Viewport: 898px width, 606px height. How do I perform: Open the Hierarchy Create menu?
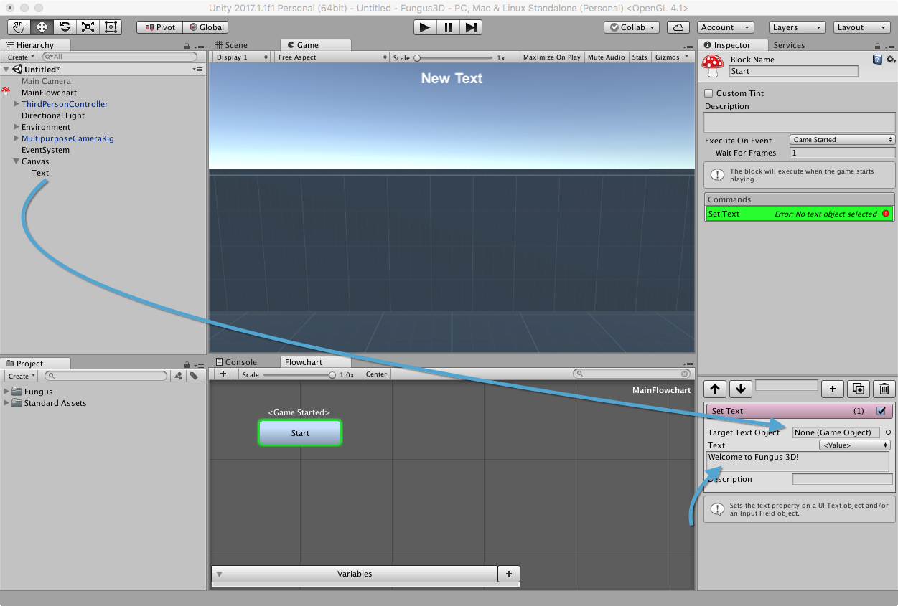tap(21, 57)
